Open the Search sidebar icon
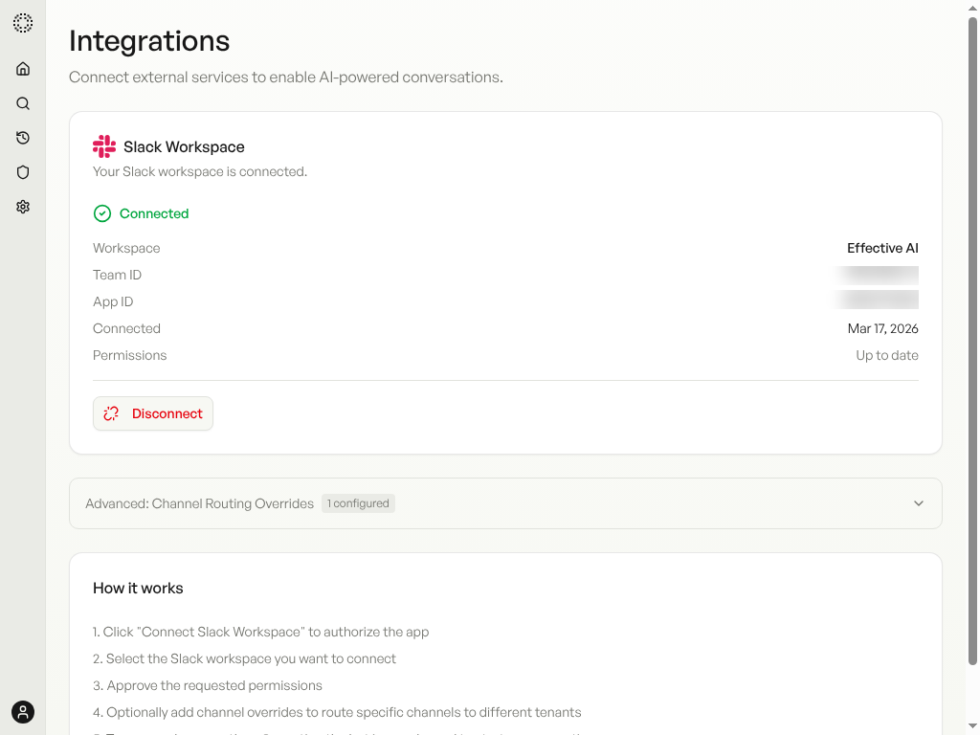The image size is (980, 735). (23, 103)
